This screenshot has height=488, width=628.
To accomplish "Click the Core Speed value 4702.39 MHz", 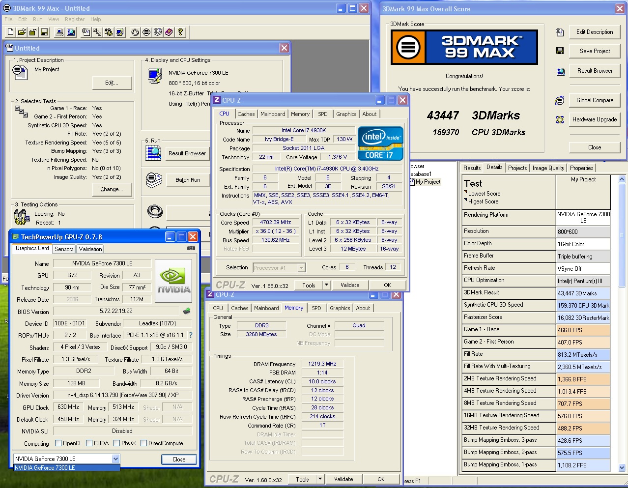I will click(x=276, y=222).
